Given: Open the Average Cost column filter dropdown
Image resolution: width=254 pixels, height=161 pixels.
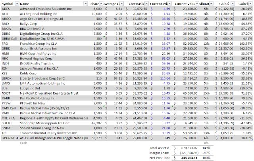Looking at the screenshot, I should (122, 4).
